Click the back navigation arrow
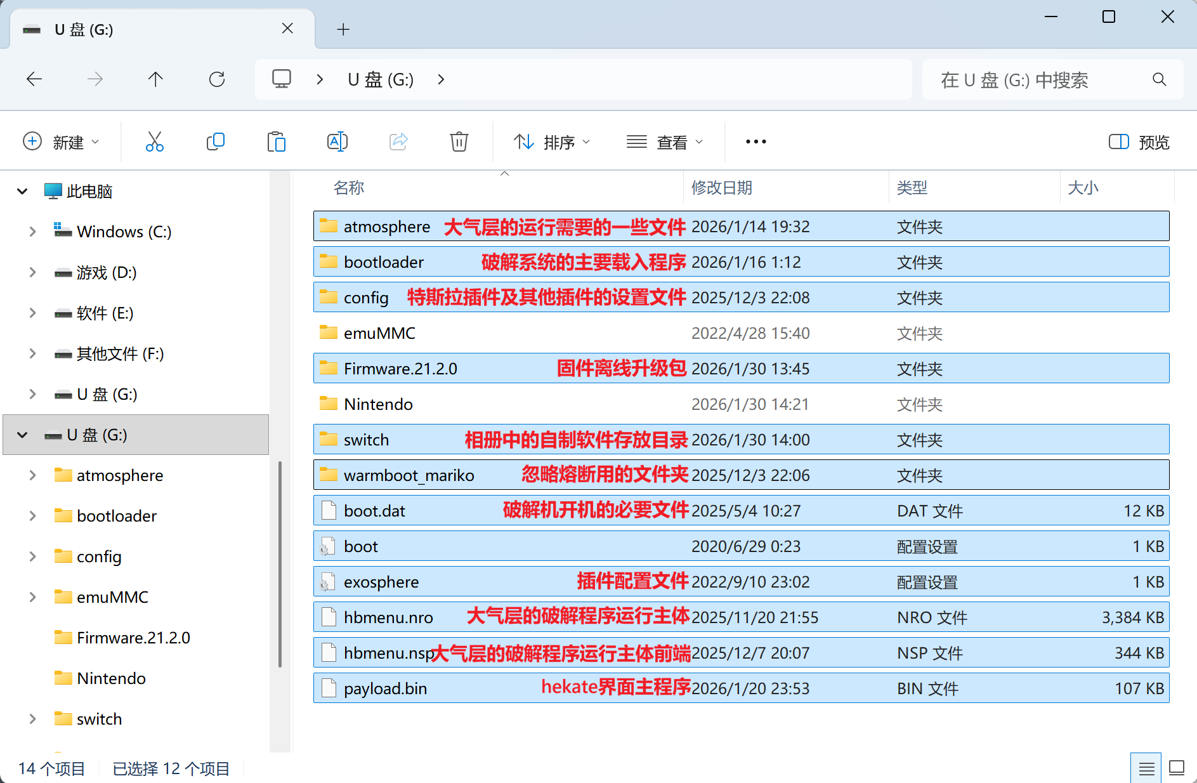 tap(34, 79)
